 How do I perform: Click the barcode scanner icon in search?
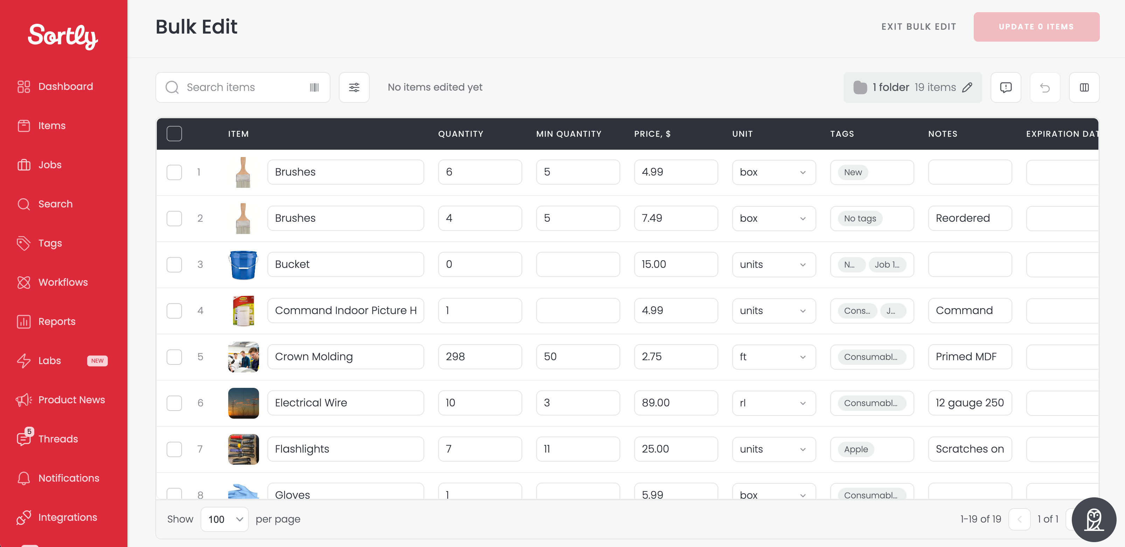(x=314, y=87)
